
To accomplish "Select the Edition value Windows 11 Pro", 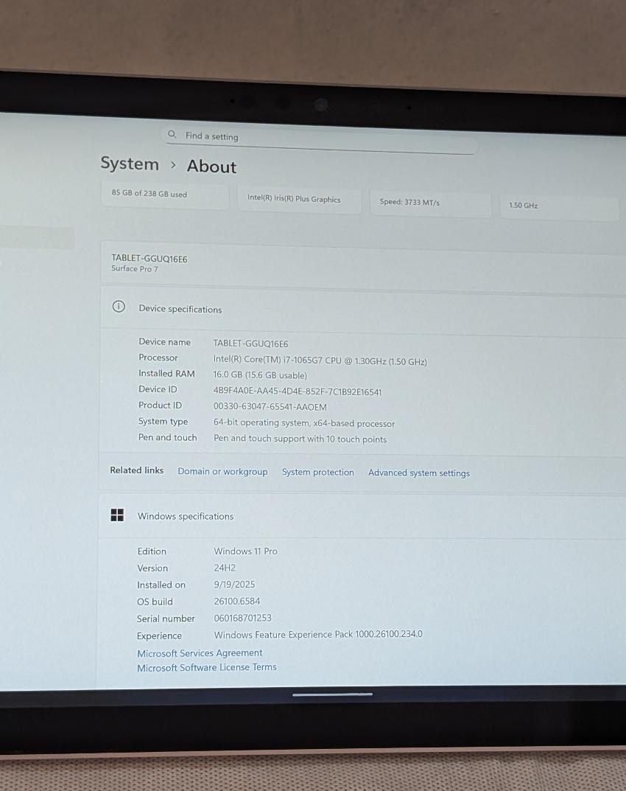I will click(245, 551).
